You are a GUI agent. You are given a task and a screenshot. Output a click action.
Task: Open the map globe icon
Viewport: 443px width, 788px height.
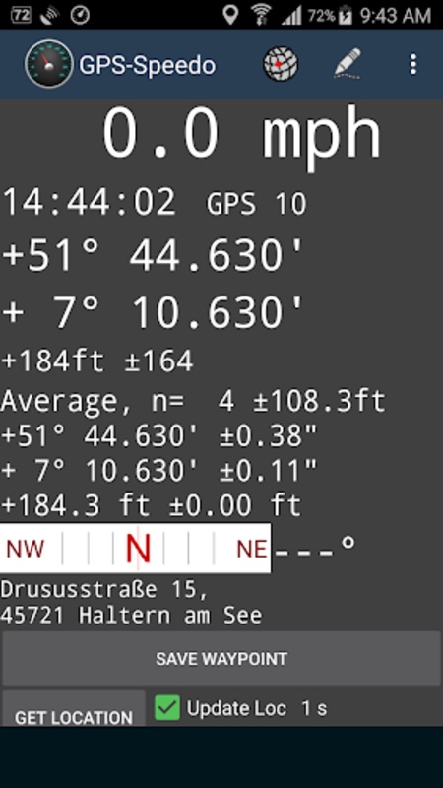pos(281,64)
